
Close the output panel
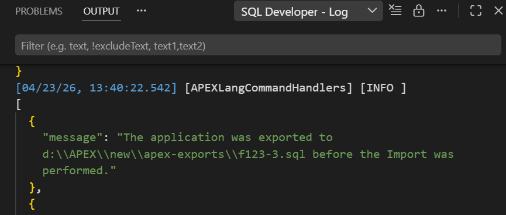tap(498, 10)
